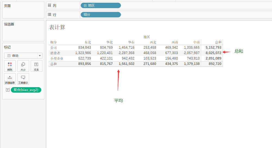272x148 pixels.
Task: Click cell value 2,057,937
Action: [192, 53]
